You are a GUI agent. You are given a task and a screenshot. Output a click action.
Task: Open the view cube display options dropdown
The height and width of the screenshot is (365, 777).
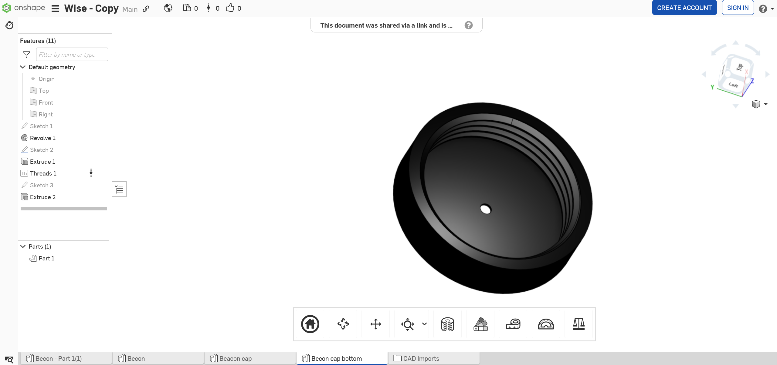(x=766, y=104)
